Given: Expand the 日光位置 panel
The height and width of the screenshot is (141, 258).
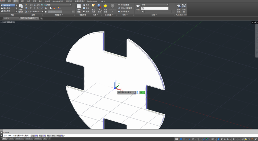Looking at the screenshot, I should click(x=109, y=15).
